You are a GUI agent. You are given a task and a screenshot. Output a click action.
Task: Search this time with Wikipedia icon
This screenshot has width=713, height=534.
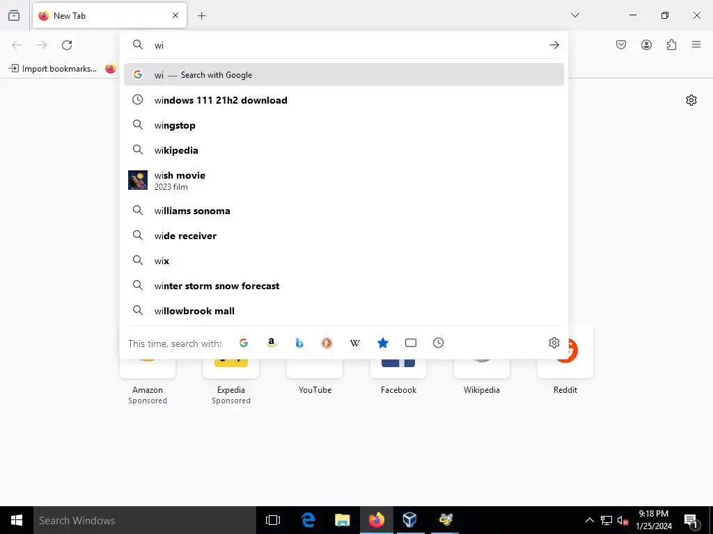point(355,343)
